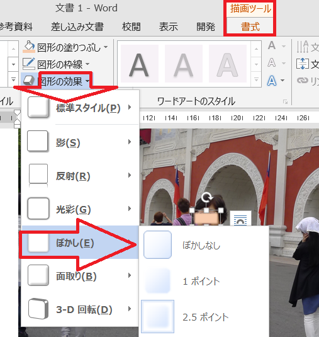Click the bevel preview icon
The height and width of the screenshot is (337, 319).
(x=38, y=275)
